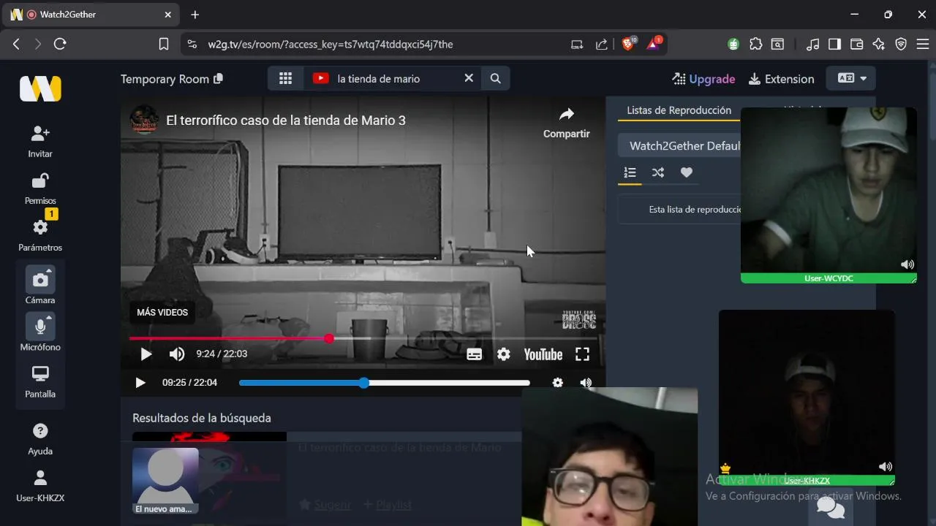Mute User-WCYDC webcam speaker icon
Viewport: 936px width, 526px height.
[907, 264]
